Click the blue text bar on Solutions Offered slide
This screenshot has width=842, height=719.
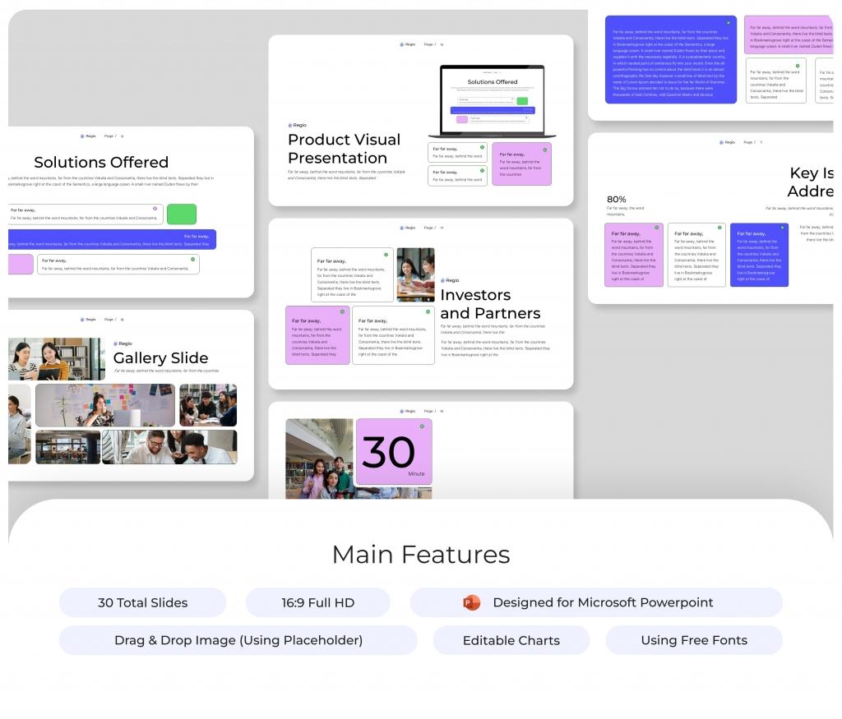(x=112, y=239)
